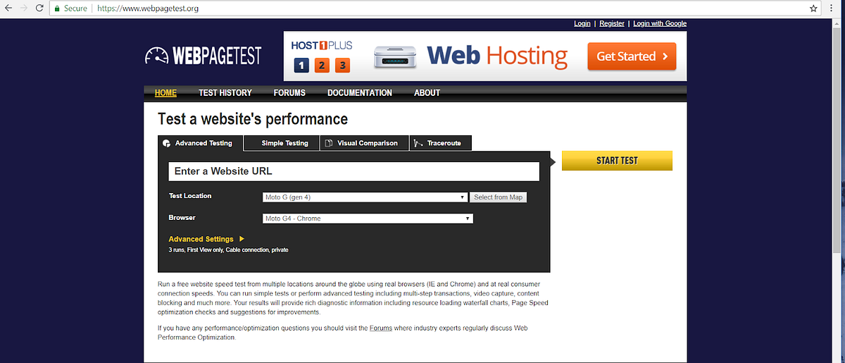
Task: Bookmark page with the star icon
Action: [814, 8]
